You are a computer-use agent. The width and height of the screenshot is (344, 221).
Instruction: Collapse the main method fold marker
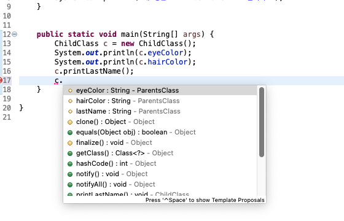pyautogui.click(x=15, y=34)
